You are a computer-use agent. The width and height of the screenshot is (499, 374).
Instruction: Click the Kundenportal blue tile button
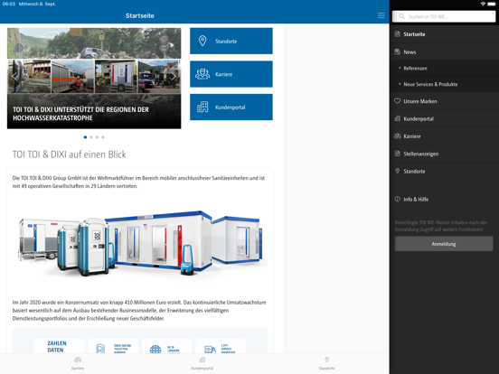point(231,108)
